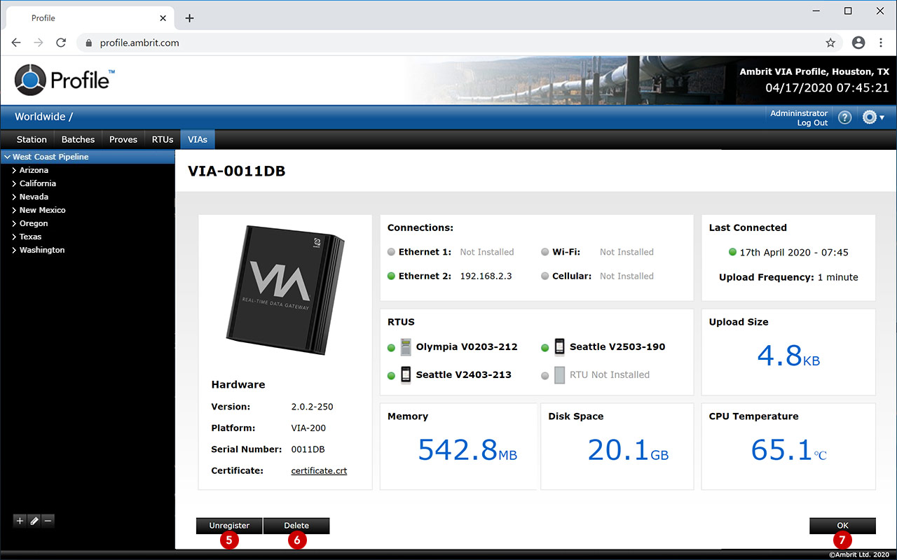This screenshot has height=560, width=897.
Task: Click the add plus icon in sidebar
Action: coord(20,521)
